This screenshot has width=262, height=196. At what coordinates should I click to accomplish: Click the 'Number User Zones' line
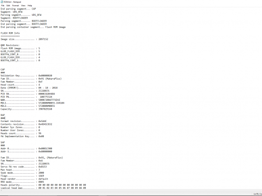(20, 130)
